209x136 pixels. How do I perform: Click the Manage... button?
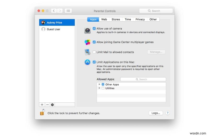[x=156, y=52]
